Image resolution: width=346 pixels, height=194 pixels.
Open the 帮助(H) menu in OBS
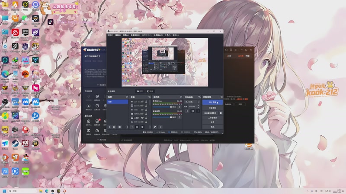[176, 35]
